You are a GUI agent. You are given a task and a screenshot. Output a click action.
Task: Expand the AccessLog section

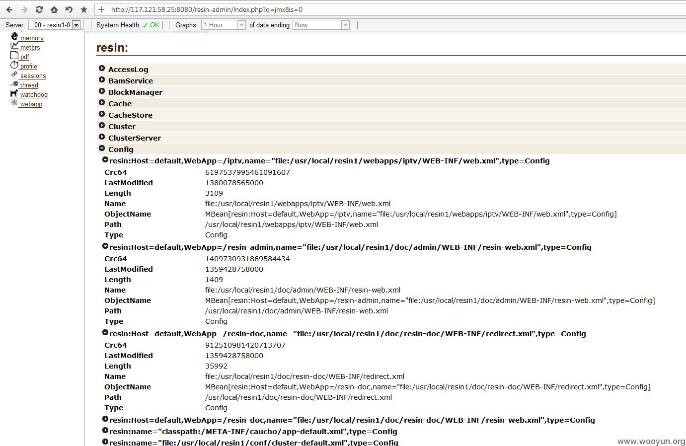(x=102, y=69)
